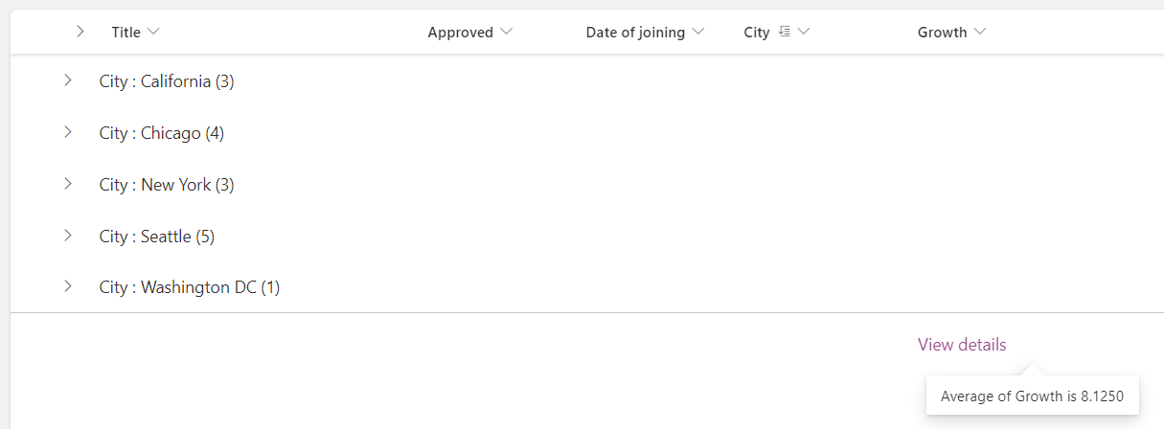1164x430 pixels.
Task: Open the Title column dropdown arrow
Action: (153, 33)
